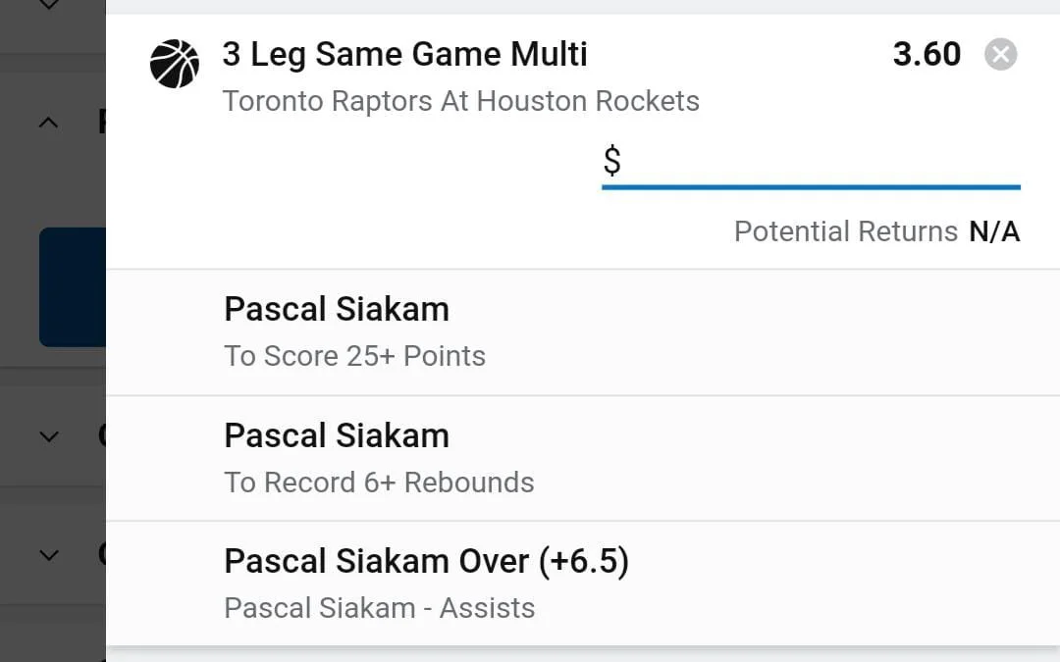Click the 3.60 odds value
Screen dimensions: 1060x662
tap(927, 55)
